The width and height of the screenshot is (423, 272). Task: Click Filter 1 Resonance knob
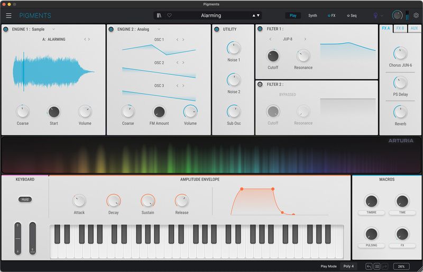303,56
